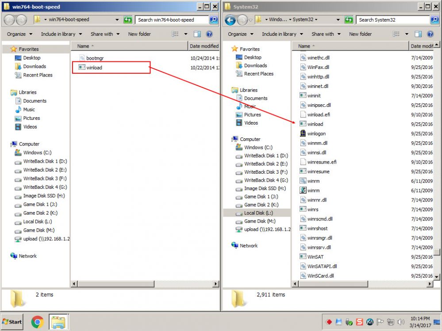Click the taskbar clock showing 10:14 PM
Screen dimensions: 442x331
coord(420,322)
